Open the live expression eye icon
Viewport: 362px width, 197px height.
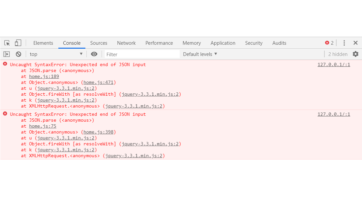(x=94, y=54)
